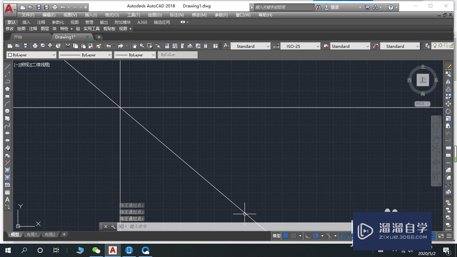The height and width of the screenshot is (257, 457).
Task: Click the Redo arrow in standard toolbar
Action: tap(121, 46)
